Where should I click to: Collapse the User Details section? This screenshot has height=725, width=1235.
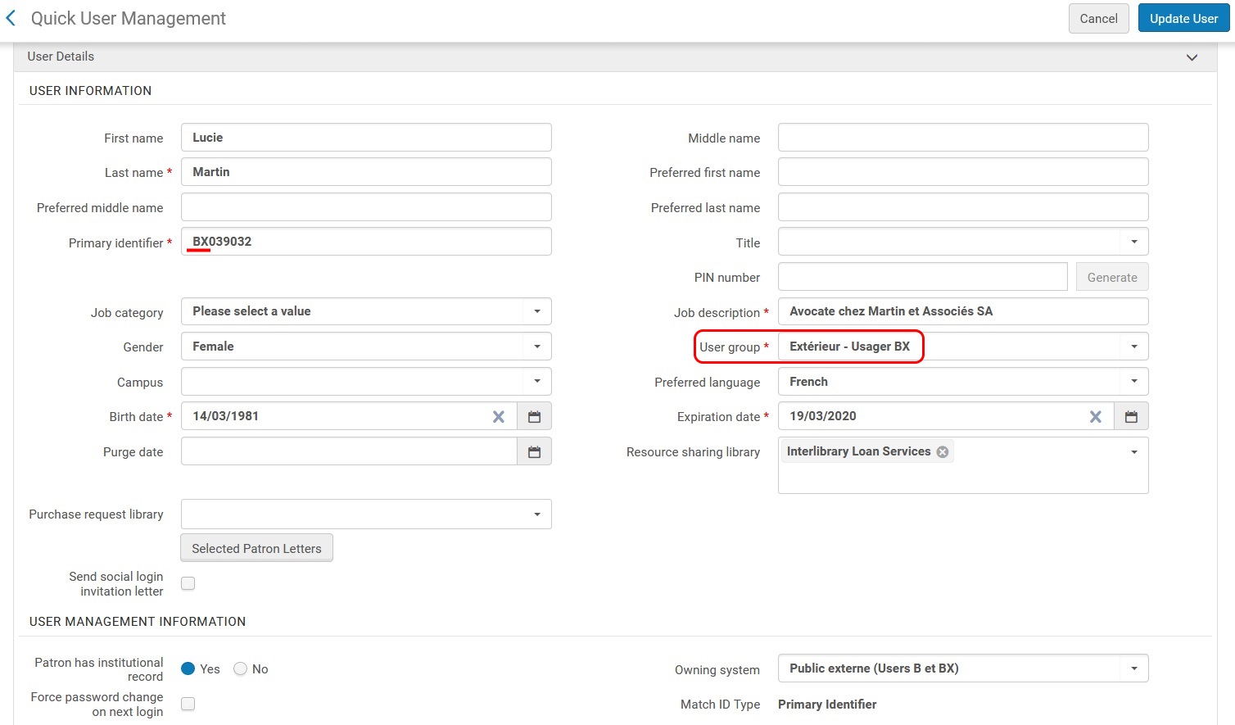pos(1192,57)
